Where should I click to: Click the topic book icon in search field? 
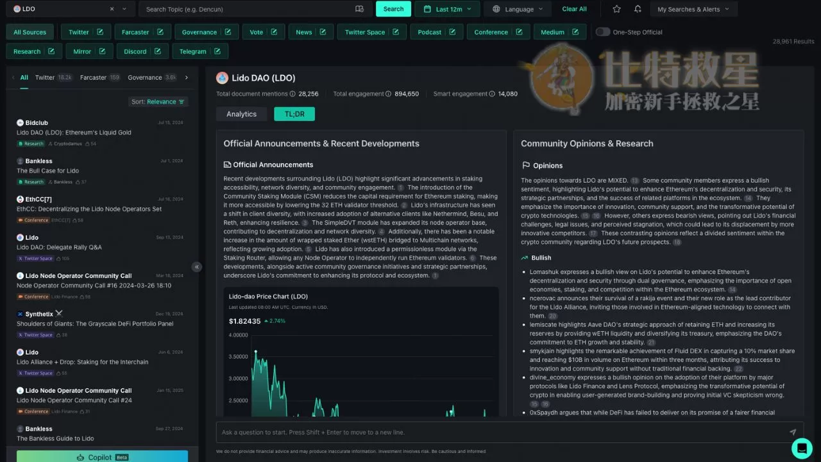point(359,9)
